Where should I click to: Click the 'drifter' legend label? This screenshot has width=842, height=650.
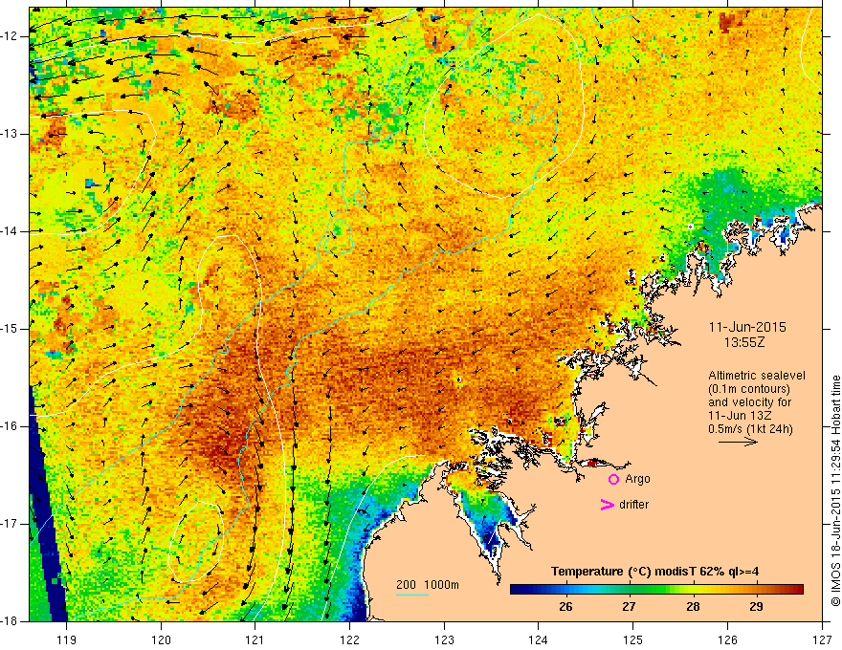[633, 505]
